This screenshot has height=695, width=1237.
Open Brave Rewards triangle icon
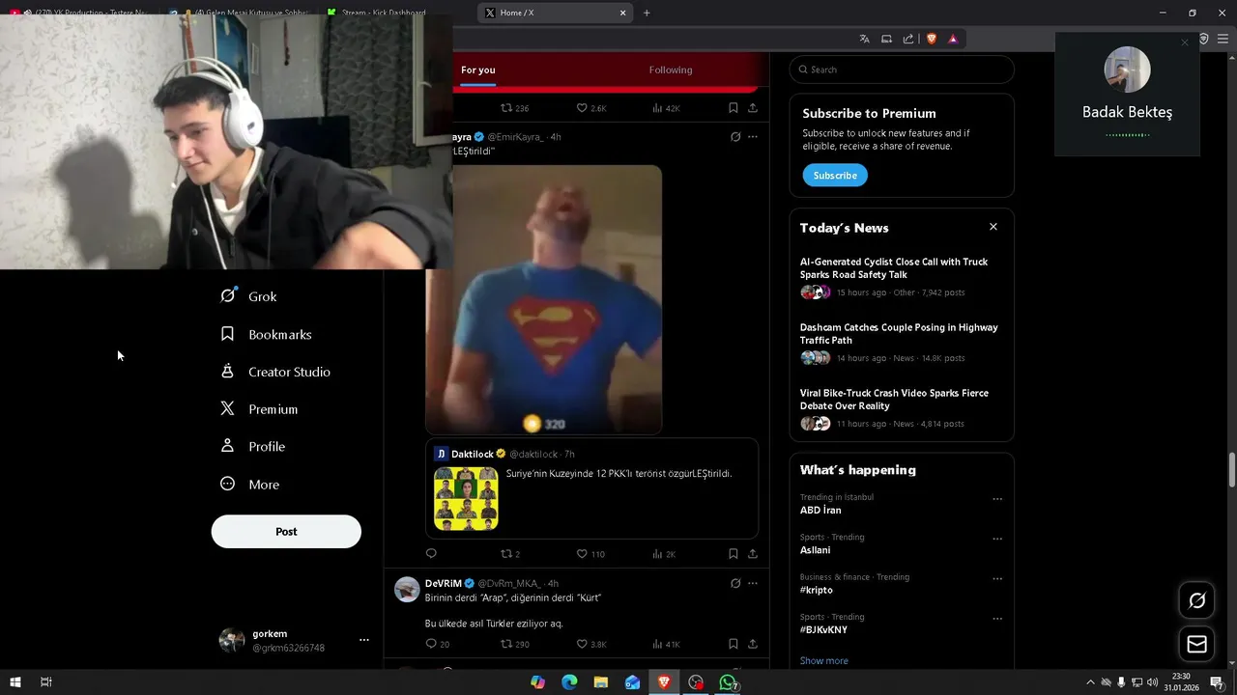[x=953, y=39]
